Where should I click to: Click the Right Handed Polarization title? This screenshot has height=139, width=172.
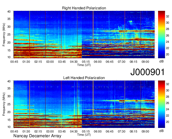pos(84,8)
